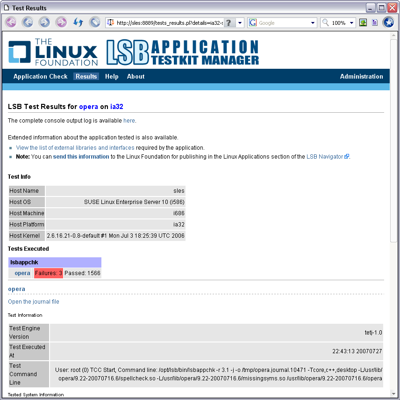The height and width of the screenshot is (400, 400).
Task: Click the scrollbar up arrow
Action: click(x=393, y=36)
